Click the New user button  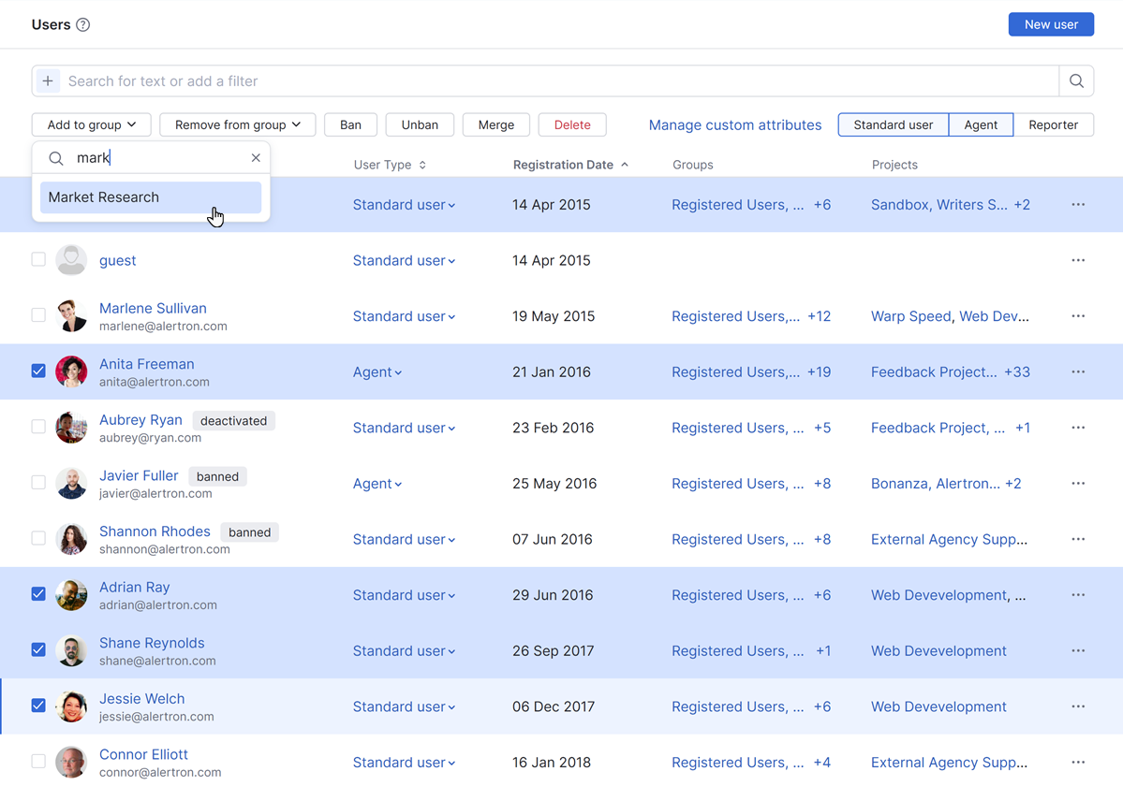pyautogui.click(x=1051, y=24)
